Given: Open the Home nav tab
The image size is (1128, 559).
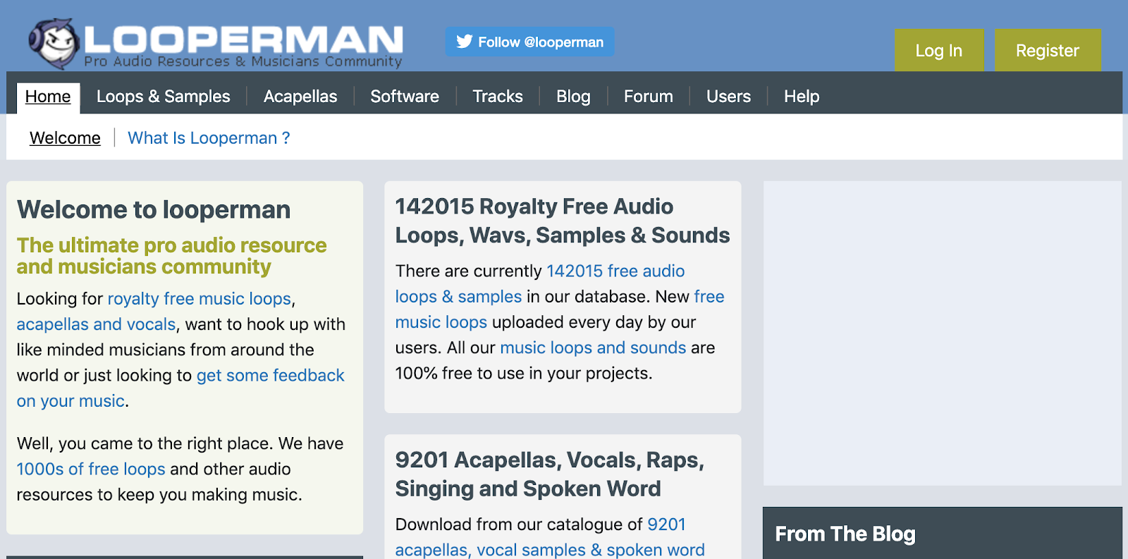Looking at the screenshot, I should click(48, 97).
